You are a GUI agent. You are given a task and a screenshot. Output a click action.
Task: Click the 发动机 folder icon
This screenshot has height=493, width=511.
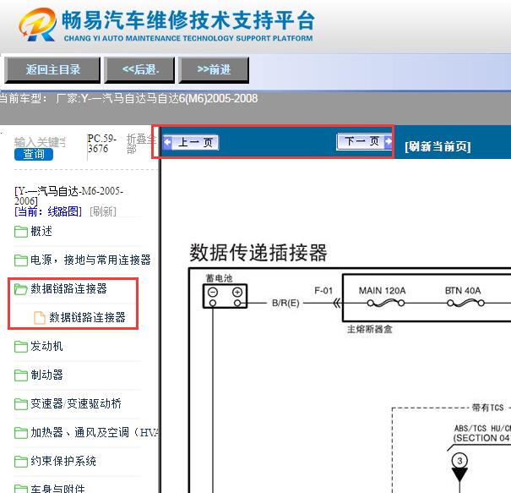(21, 347)
